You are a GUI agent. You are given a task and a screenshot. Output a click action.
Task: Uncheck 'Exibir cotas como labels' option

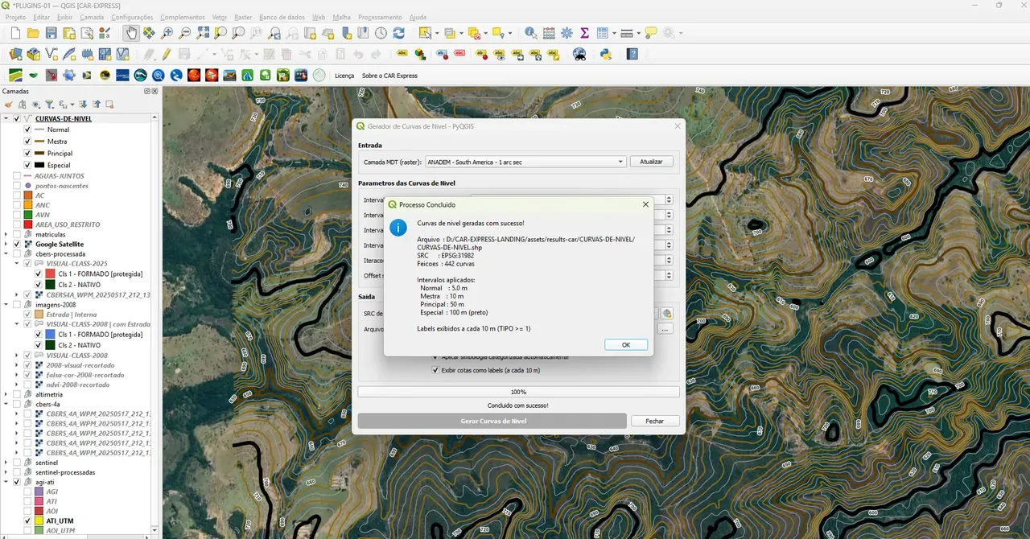pos(435,370)
